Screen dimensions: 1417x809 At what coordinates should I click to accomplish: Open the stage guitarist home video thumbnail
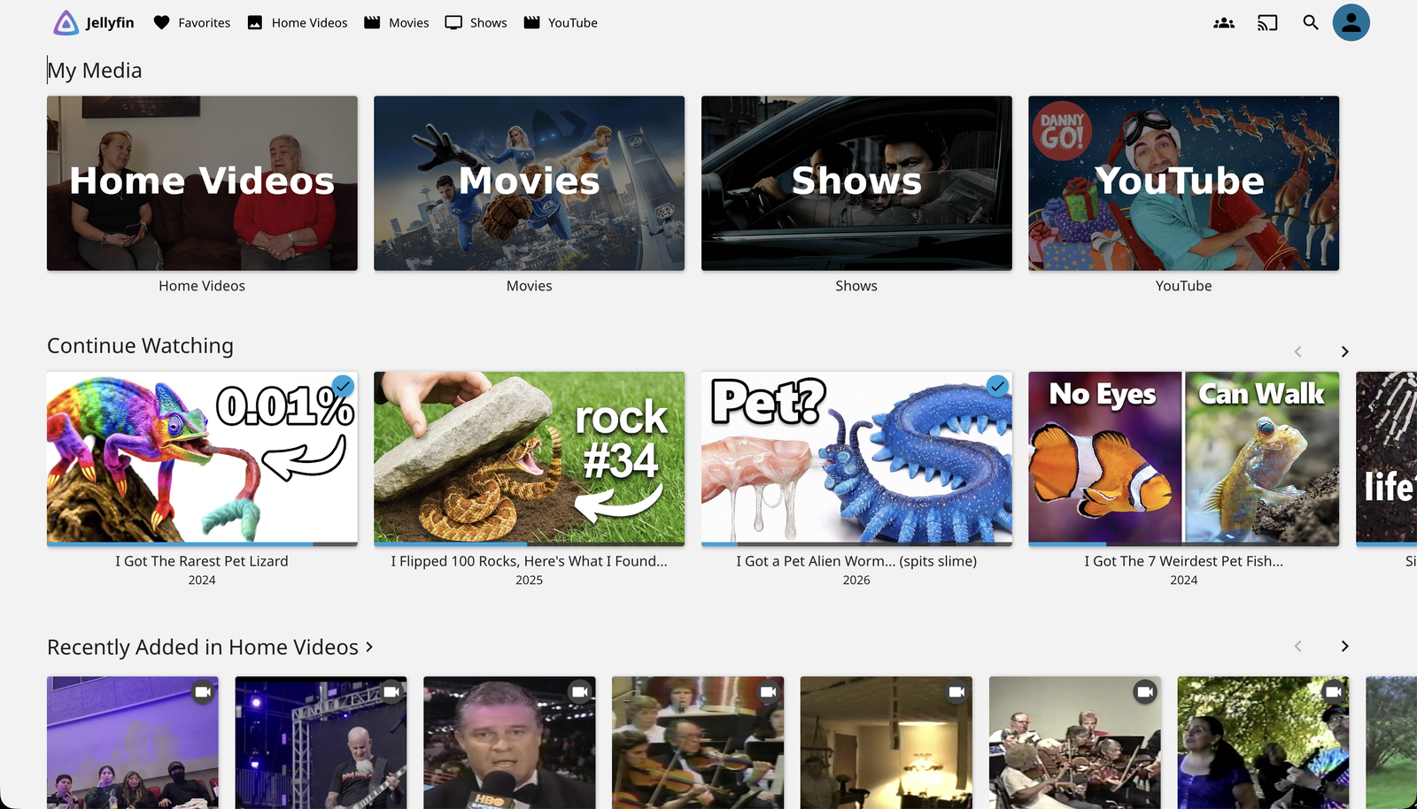[x=321, y=743]
